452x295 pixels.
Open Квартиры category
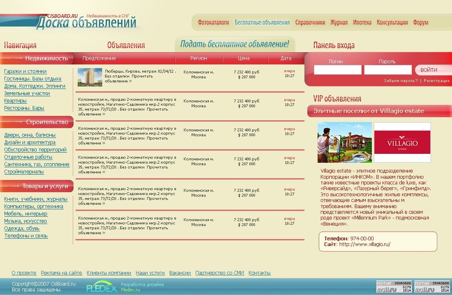click(15, 101)
